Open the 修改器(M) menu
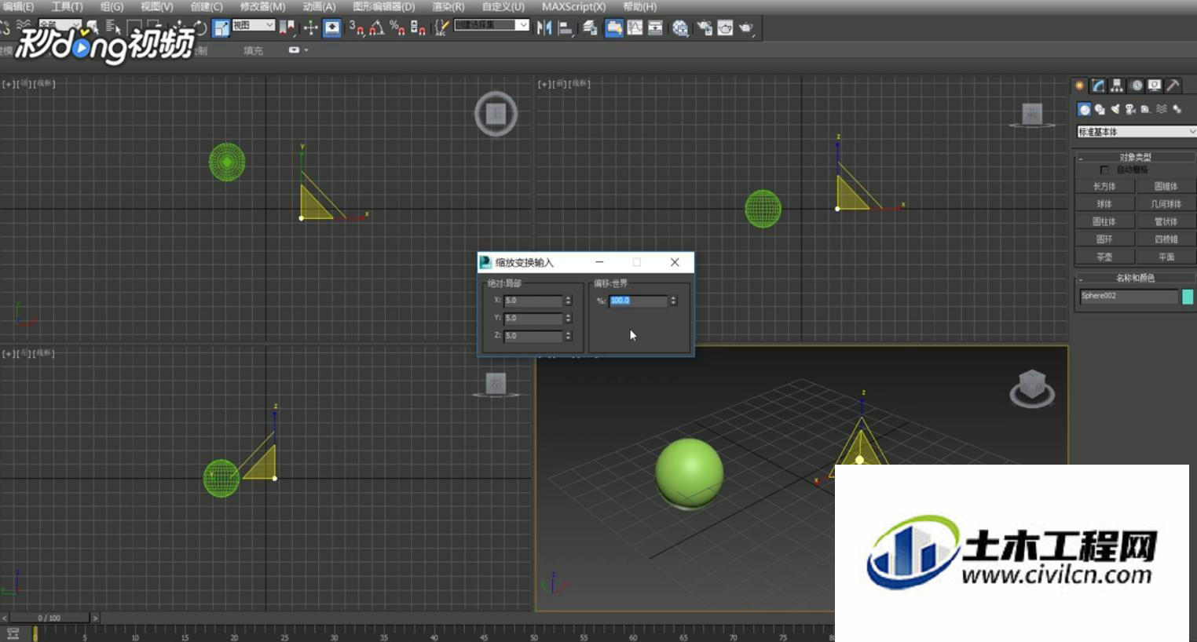The width and height of the screenshot is (1197, 642). click(x=262, y=6)
